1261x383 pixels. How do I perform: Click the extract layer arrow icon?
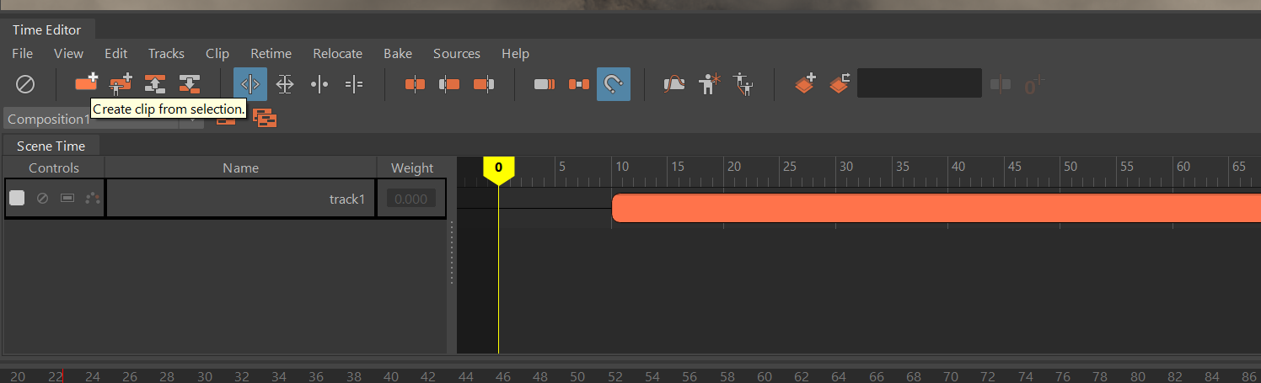click(840, 83)
